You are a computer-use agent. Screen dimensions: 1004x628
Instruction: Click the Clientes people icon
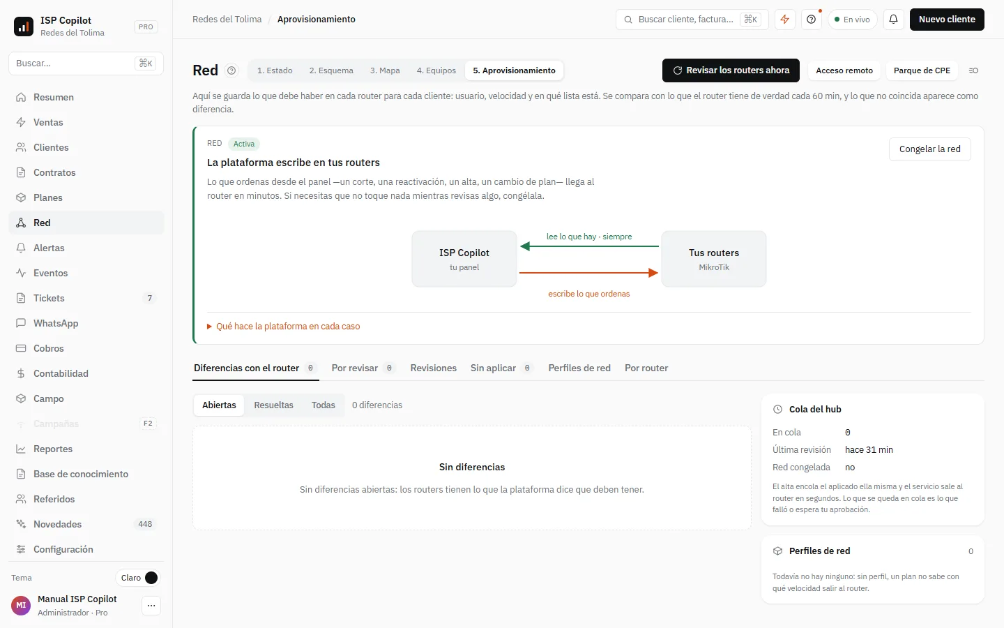click(21, 147)
